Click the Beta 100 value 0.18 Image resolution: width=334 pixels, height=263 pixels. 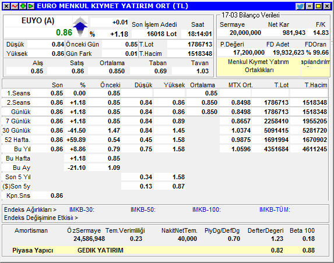(308, 239)
